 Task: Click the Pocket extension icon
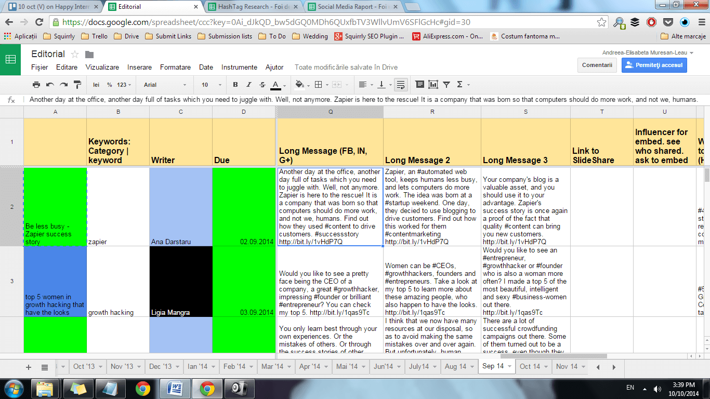point(668,22)
